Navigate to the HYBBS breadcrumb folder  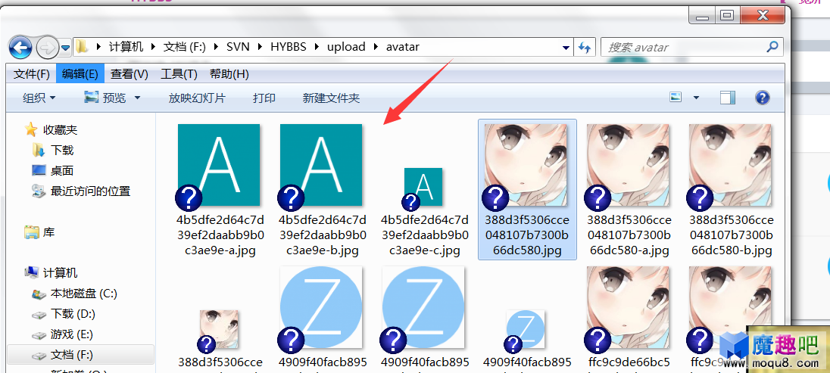click(x=289, y=47)
